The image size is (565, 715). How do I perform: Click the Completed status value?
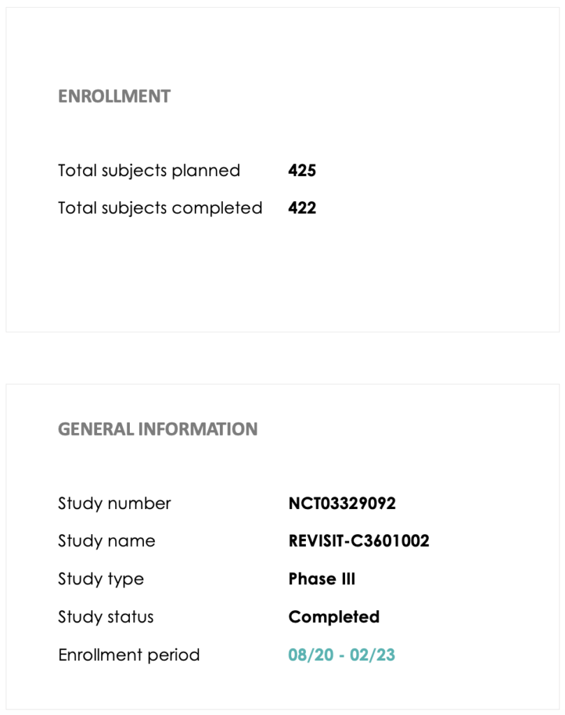[334, 617]
